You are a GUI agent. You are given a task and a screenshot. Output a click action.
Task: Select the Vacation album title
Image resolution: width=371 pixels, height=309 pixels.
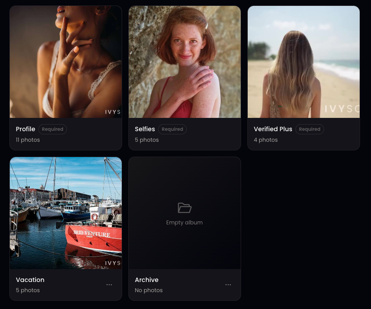30,280
